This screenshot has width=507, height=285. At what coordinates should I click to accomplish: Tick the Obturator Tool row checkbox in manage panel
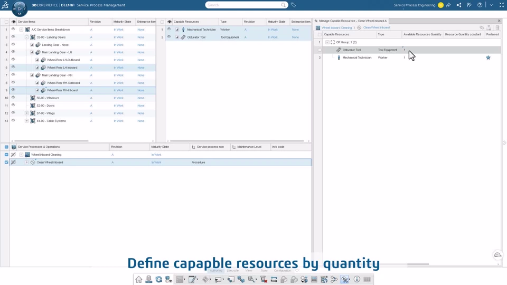[x=320, y=50]
